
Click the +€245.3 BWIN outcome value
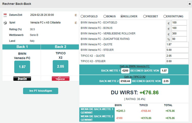point(121,111)
